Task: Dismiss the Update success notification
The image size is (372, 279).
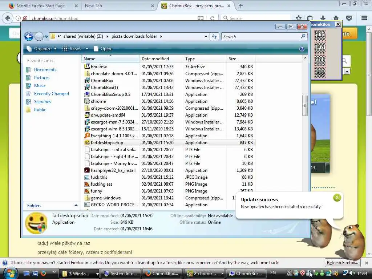Action: click(x=337, y=198)
